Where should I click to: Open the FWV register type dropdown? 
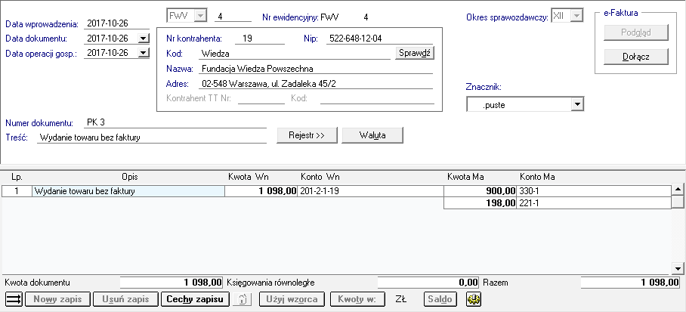pos(199,16)
